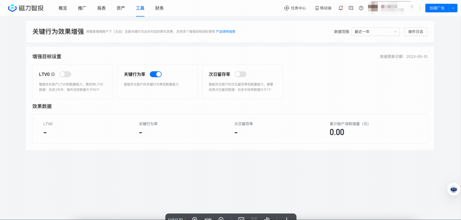Open the 产品使用指南 link
This screenshot has width=461, height=220.
pos(225,31)
